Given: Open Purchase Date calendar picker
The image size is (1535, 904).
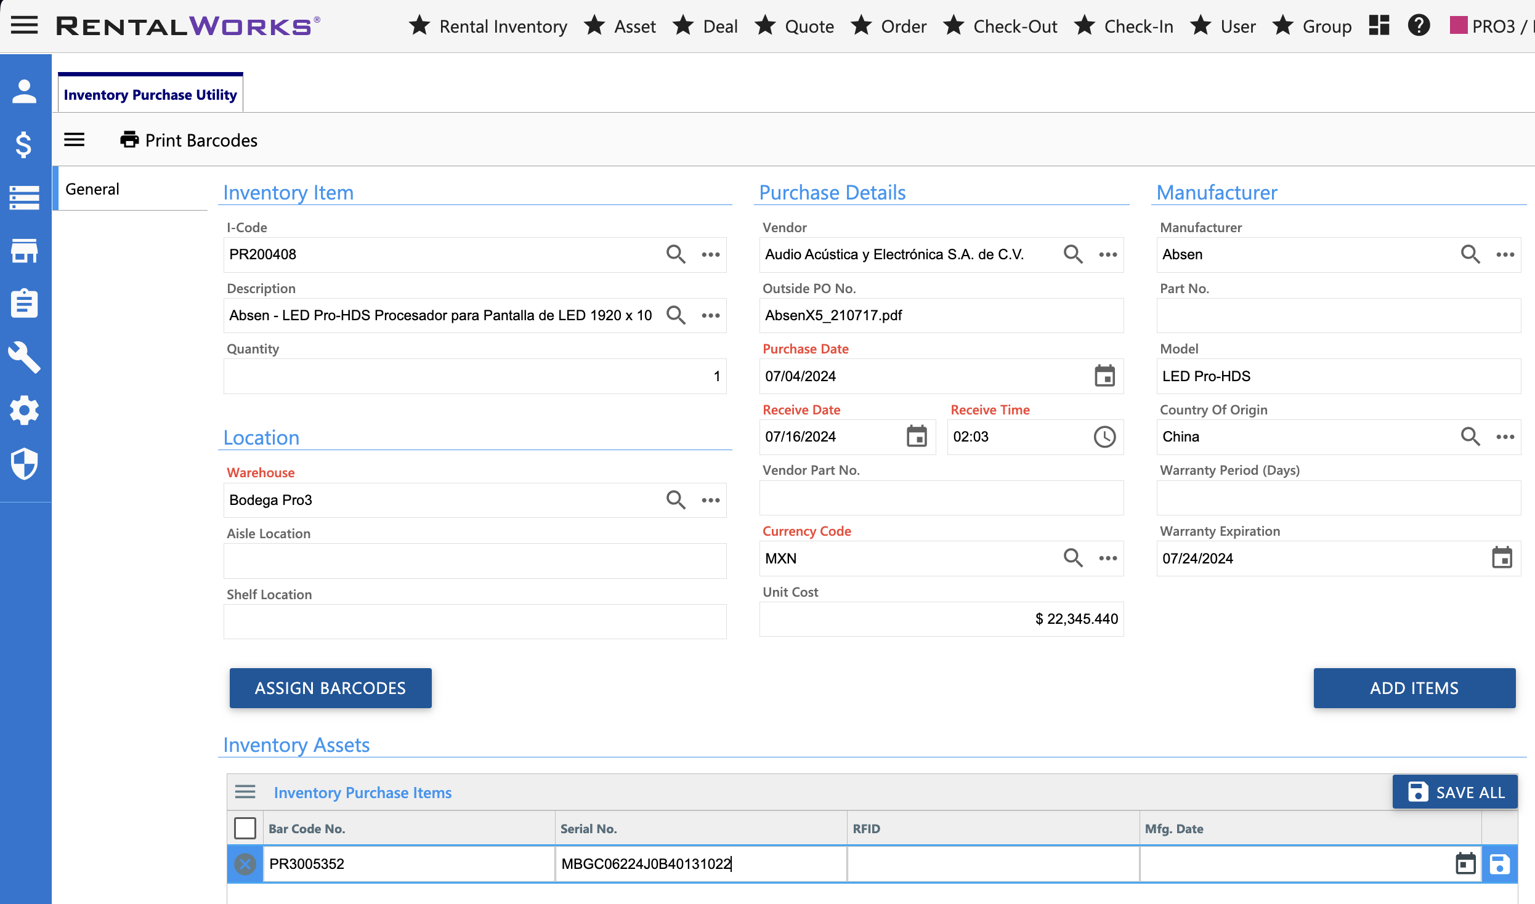Looking at the screenshot, I should point(1104,376).
